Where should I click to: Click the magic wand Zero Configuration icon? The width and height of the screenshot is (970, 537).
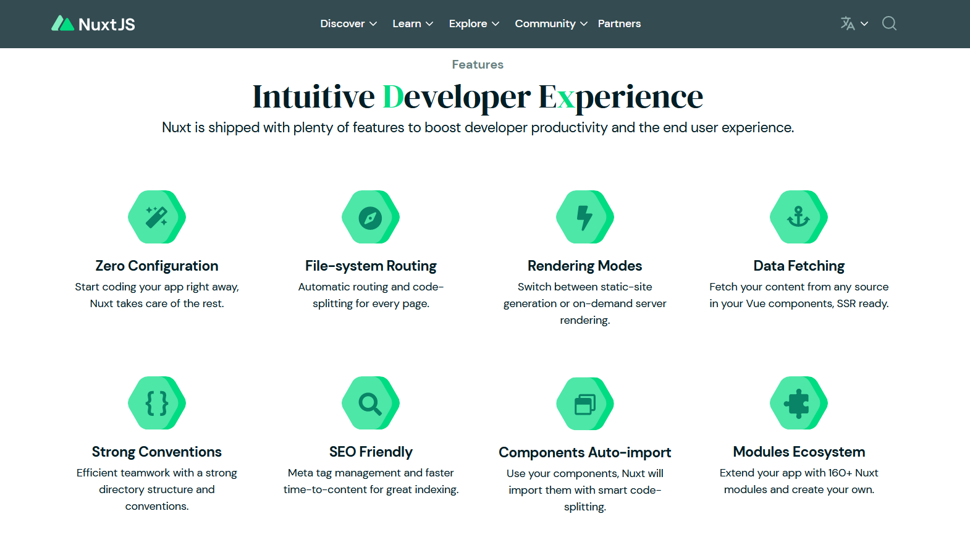(x=157, y=217)
